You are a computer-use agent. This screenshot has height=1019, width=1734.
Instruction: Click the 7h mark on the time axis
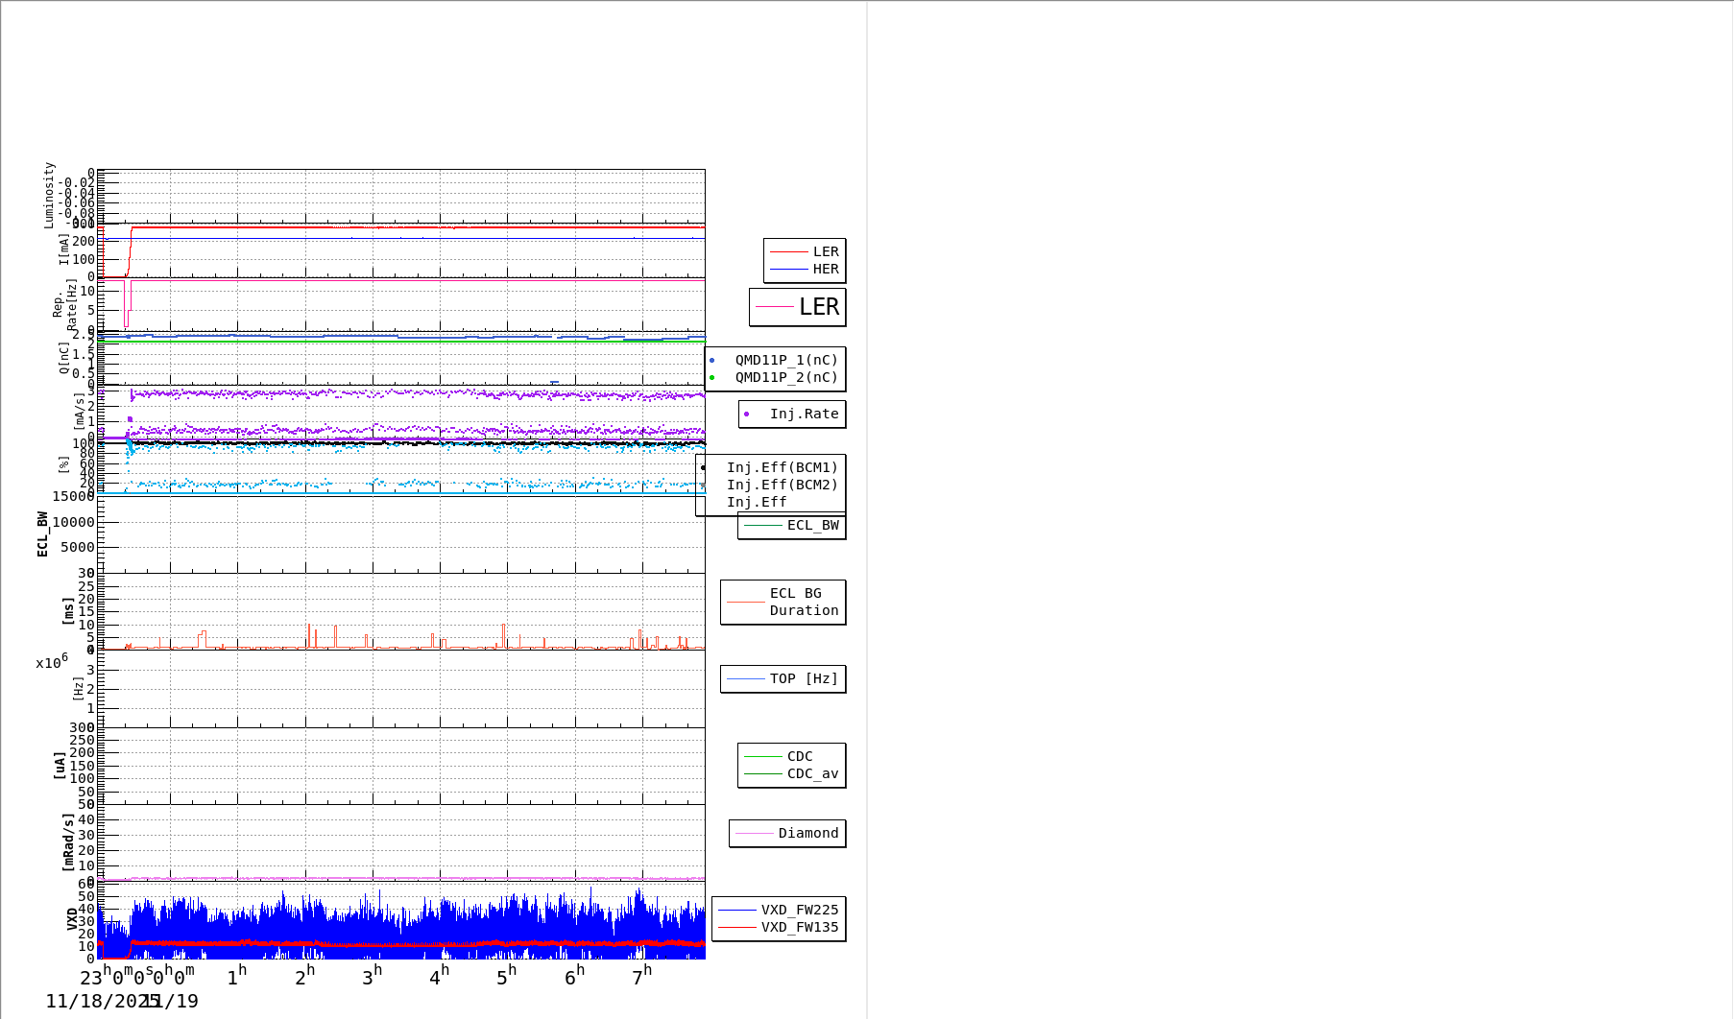641,977
